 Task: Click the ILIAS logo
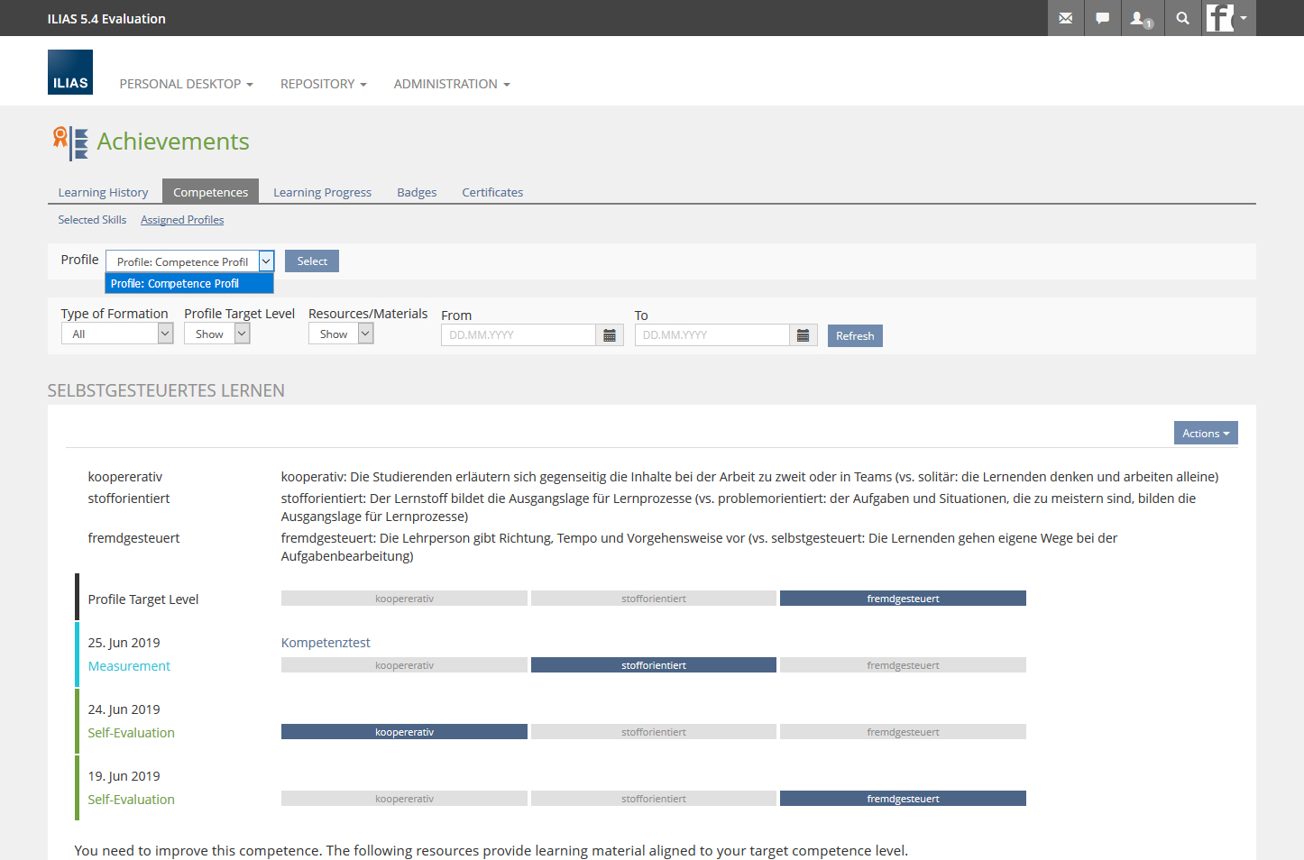70,72
